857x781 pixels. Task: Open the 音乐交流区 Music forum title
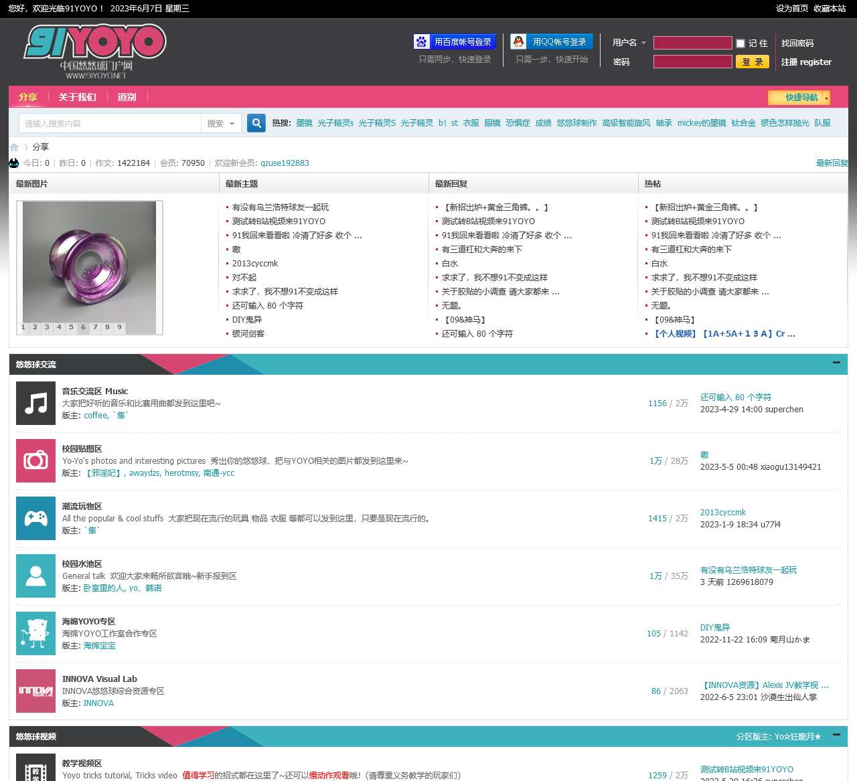[x=95, y=392]
